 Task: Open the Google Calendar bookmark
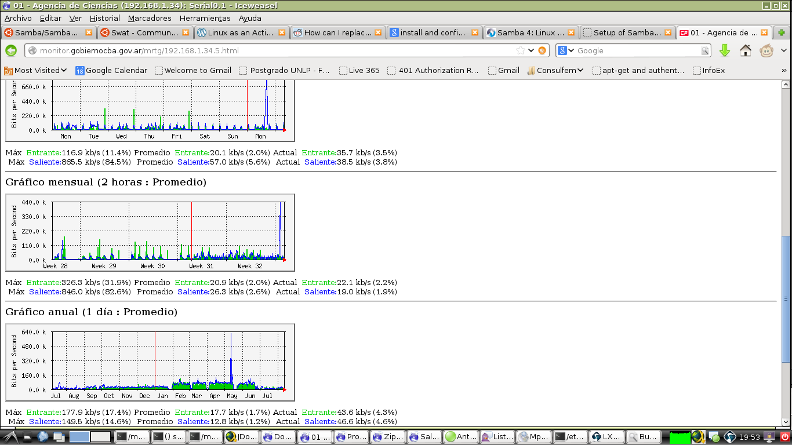click(111, 70)
